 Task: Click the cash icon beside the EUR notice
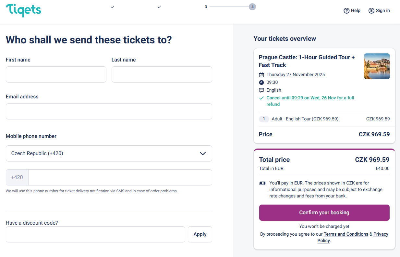262,183
